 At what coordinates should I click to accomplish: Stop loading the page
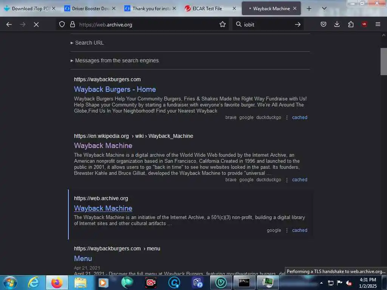click(x=36, y=25)
